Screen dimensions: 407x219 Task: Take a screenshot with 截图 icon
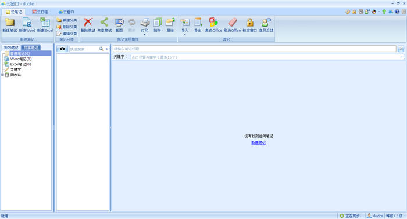coord(119,25)
